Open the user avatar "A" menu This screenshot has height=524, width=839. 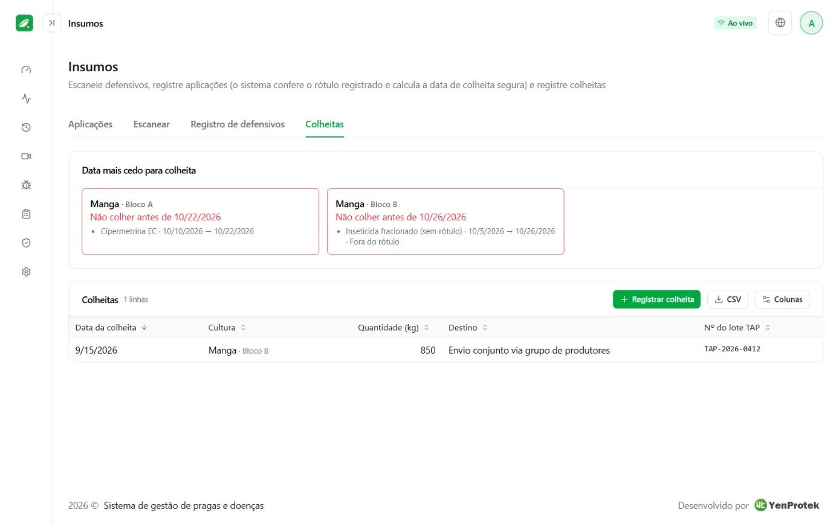coord(811,23)
